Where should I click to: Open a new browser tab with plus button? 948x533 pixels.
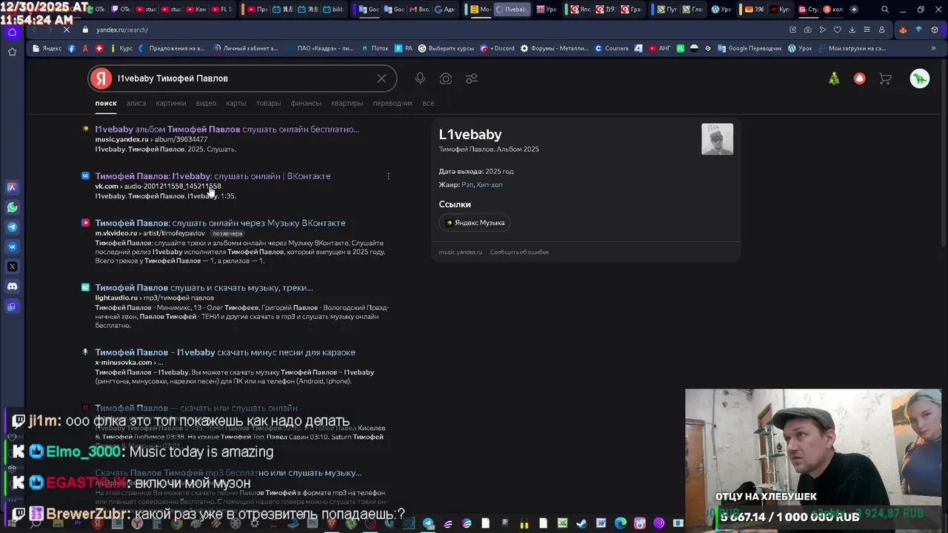[854, 10]
